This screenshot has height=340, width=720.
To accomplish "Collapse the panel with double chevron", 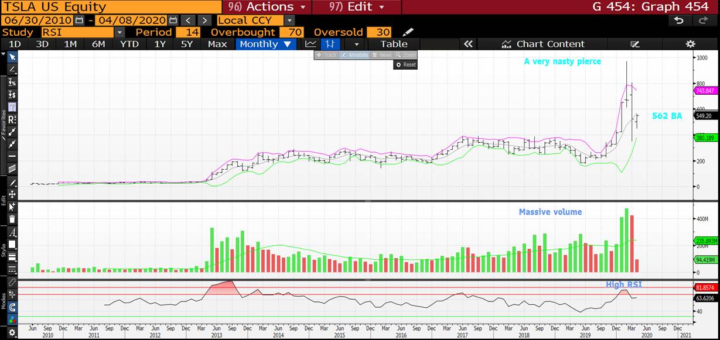I will tap(468, 44).
